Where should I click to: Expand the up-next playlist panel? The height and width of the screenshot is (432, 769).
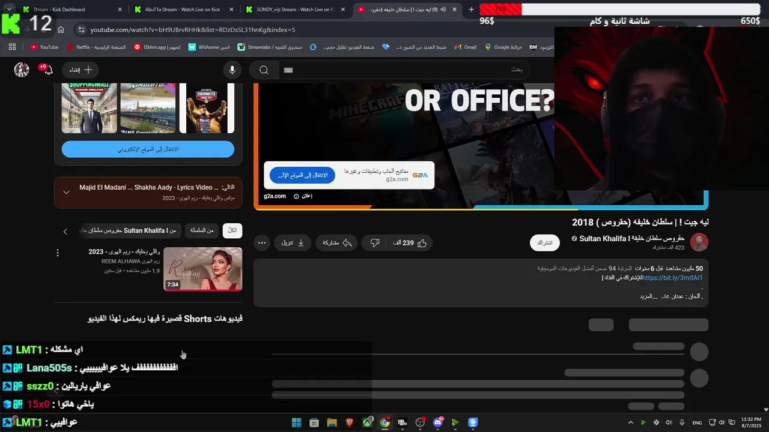click(66, 193)
